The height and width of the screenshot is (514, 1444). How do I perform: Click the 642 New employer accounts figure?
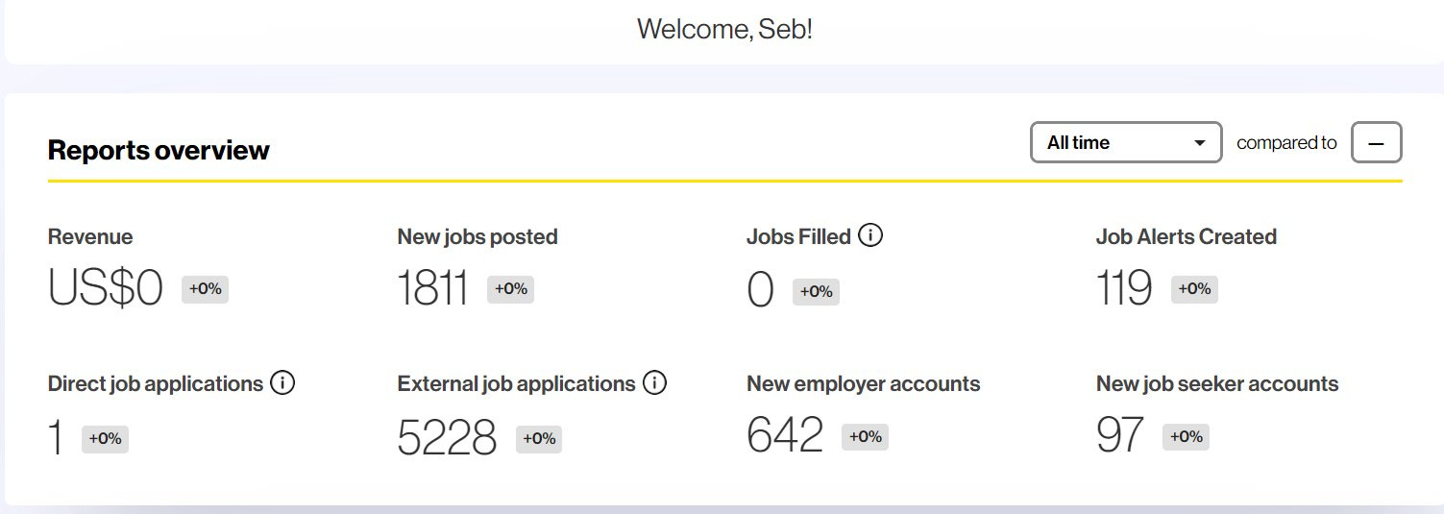pyautogui.click(x=785, y=436)
